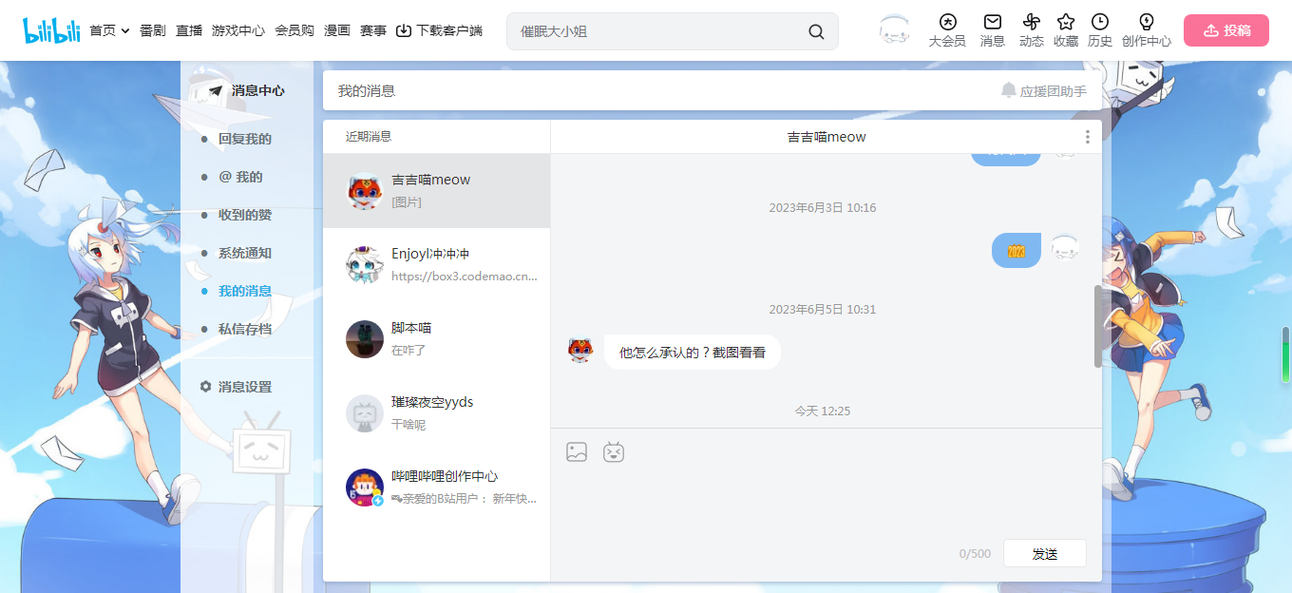Click the sent 2023 sticker image
Screen dimensions: 1292x593
pos(1016,251)
